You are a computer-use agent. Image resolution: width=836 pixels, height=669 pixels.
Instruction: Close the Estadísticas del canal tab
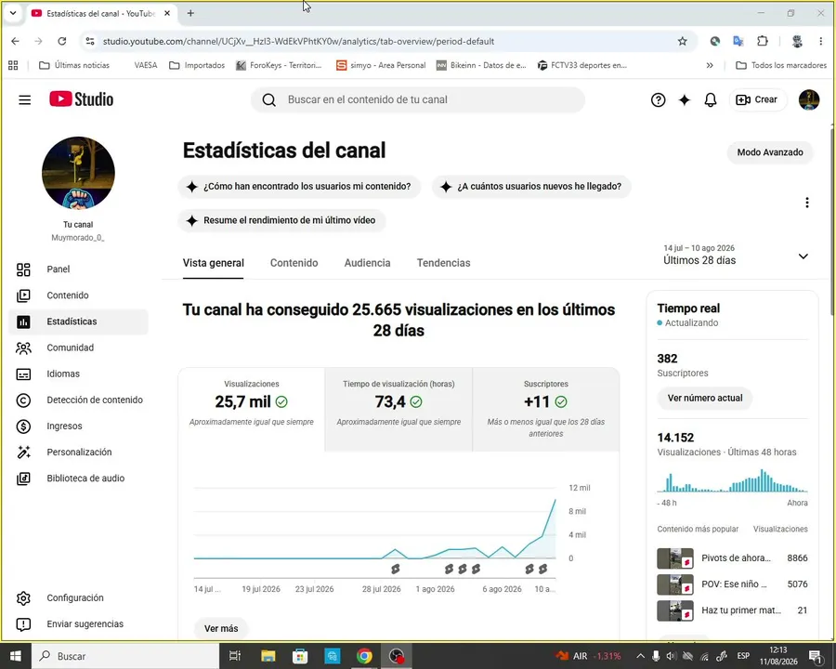(167, 13)
